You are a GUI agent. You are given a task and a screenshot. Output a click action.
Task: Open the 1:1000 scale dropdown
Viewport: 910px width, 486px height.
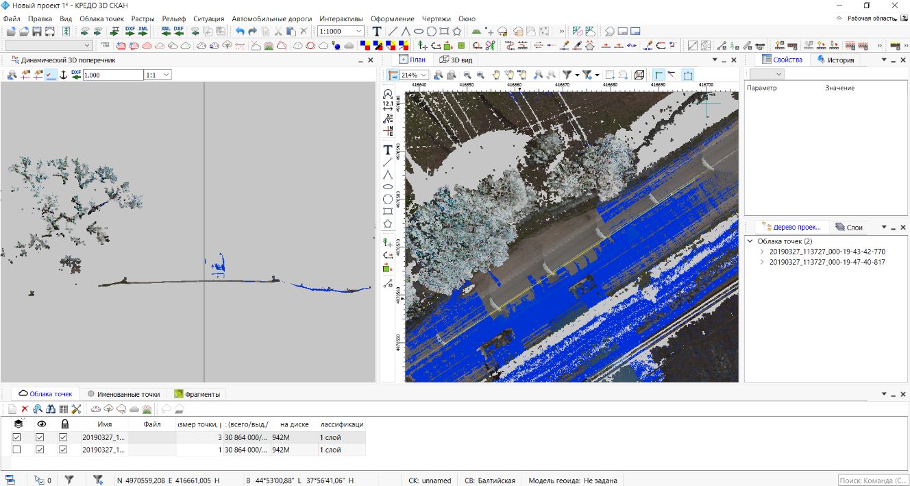pos(359,32)
